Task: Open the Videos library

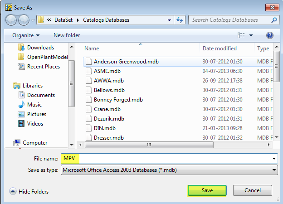Action: click(x=31, y=124)
